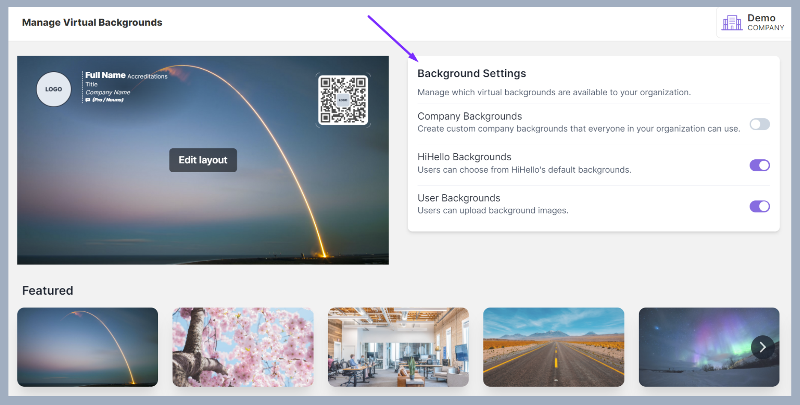800x405 pixels.
Task: Click the Background Settings heading
Action: tap(471, 73)
